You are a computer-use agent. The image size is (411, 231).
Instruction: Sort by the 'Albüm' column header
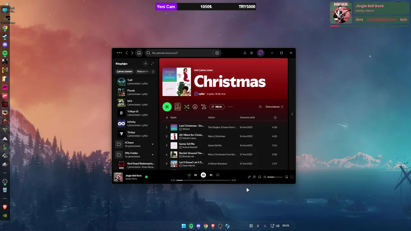tap(211, 117)
